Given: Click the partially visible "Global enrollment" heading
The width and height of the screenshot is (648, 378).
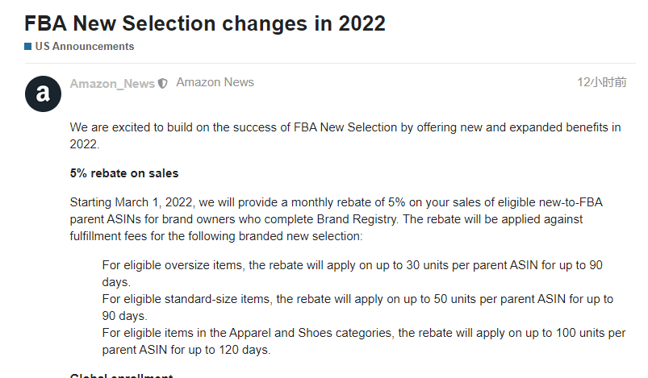Looking at the screenshot, I should tap(121, 375).
